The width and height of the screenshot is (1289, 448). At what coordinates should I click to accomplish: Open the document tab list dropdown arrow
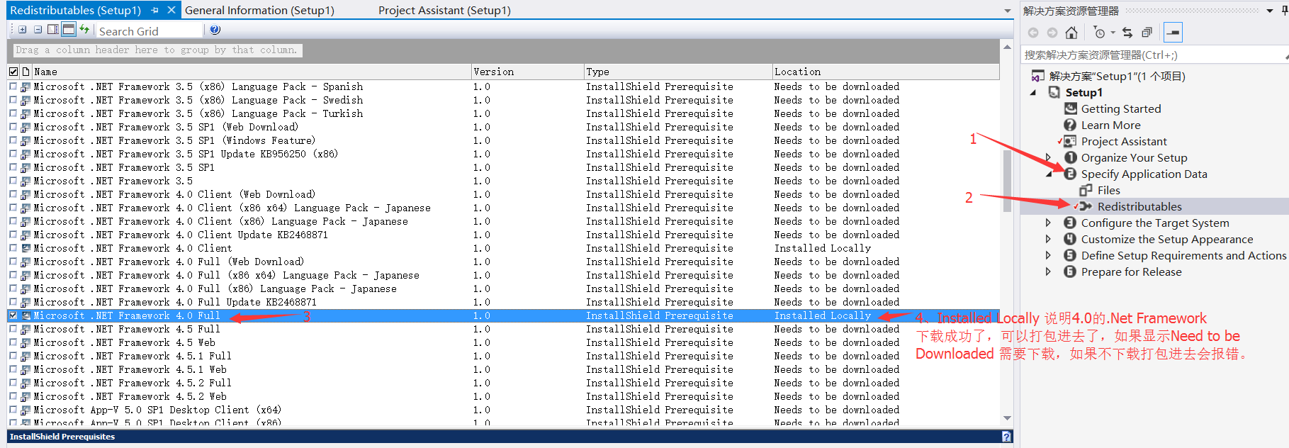click(x=1008, y=11)
